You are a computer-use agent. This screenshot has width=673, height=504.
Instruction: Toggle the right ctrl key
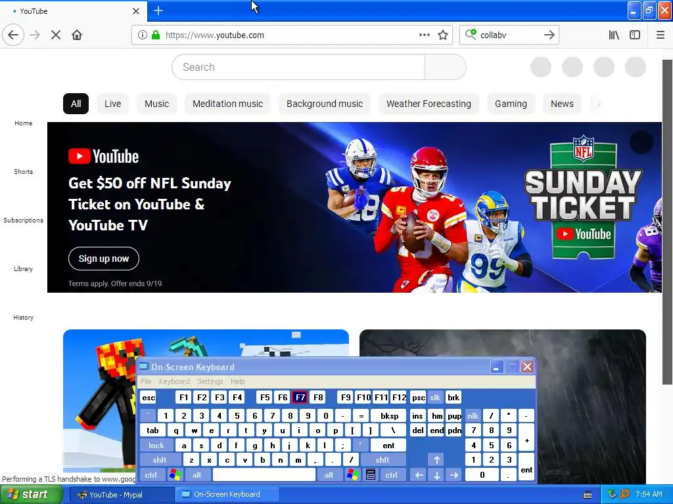392,475
